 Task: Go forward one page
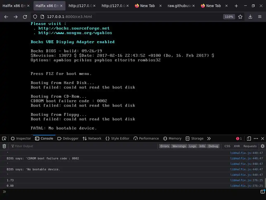[15, 17]
